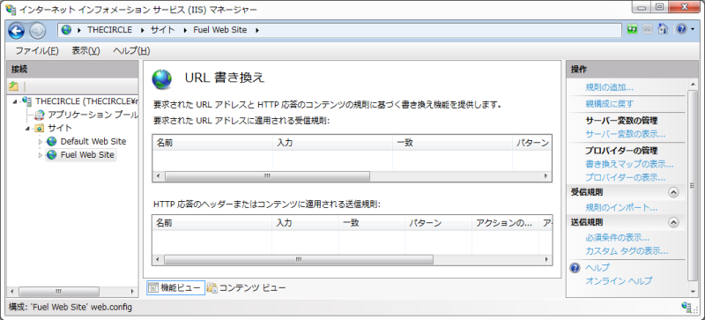
Task: Click the inbound rules horizontal scrollbar thumb
Action: [267, 176]
